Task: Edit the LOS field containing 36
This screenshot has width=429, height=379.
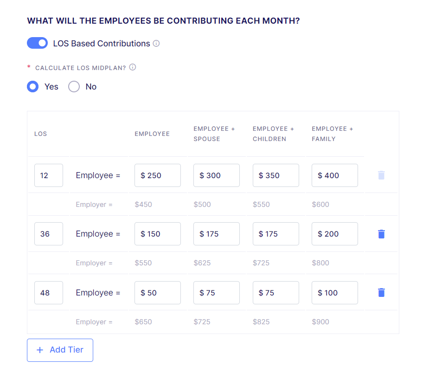Action: tap(49, 234)
